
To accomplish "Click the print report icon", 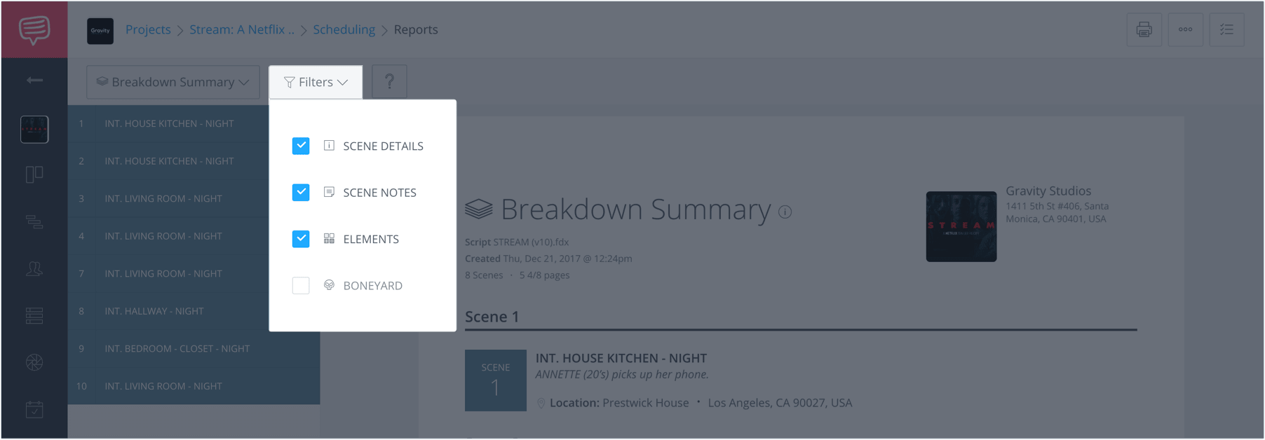I will coord(1144,29).
